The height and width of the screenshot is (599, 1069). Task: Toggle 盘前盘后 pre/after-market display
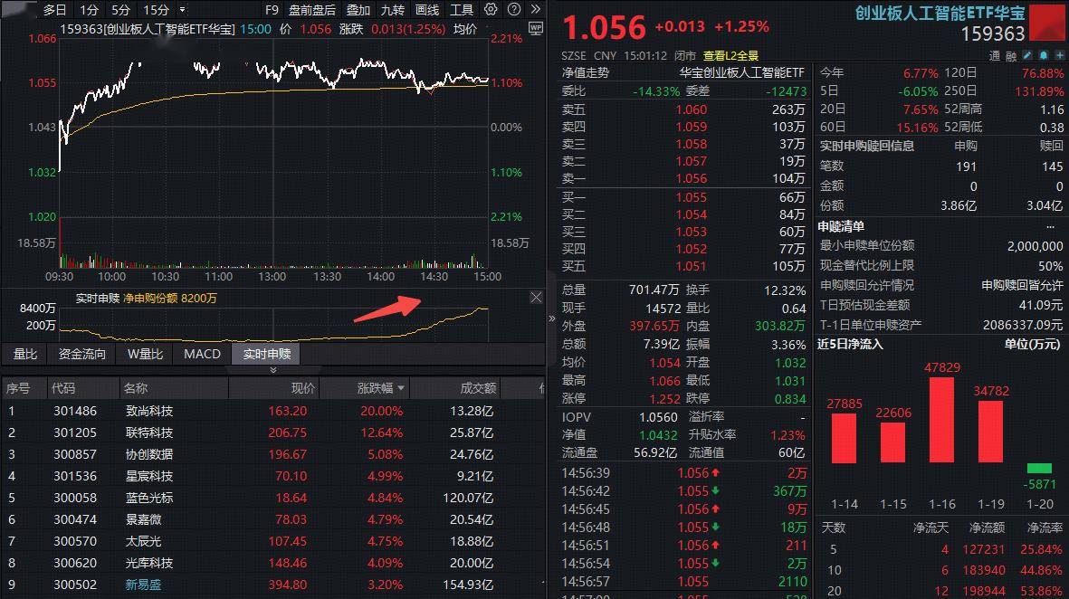(312, 10)
